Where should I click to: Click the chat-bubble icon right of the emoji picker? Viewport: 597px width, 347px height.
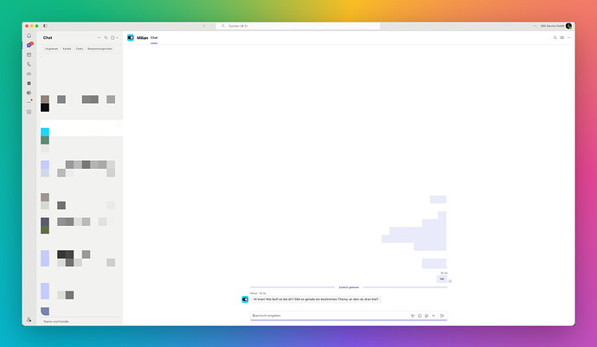pos(427,316)
